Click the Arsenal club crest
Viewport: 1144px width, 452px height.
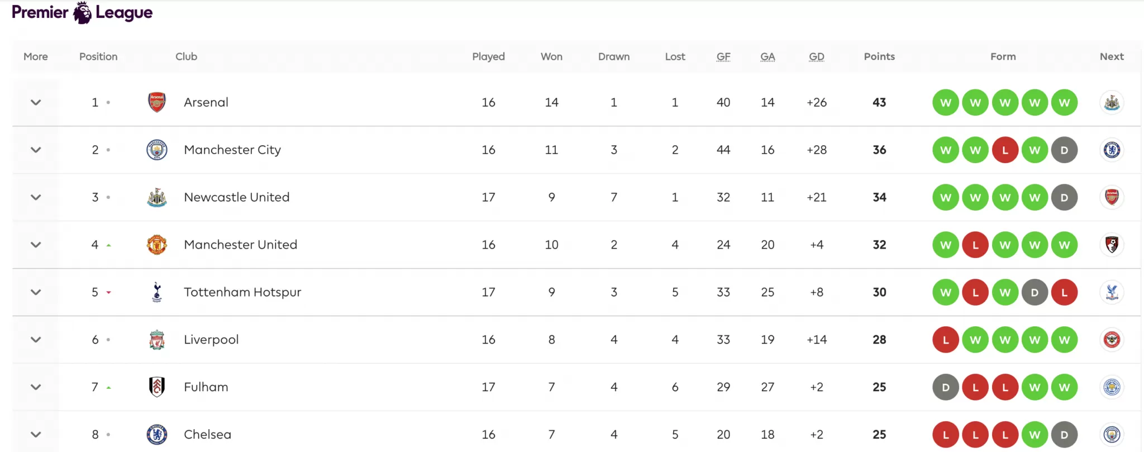[x=157, y=102]
